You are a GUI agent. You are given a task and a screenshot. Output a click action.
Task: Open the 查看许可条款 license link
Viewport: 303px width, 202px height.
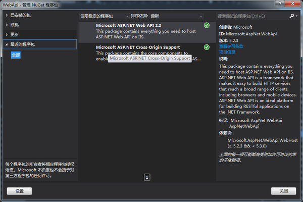click(231, 46)
